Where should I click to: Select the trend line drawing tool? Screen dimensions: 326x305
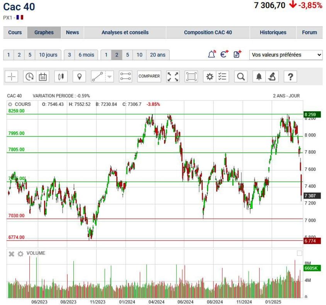[x=98, y=77]
